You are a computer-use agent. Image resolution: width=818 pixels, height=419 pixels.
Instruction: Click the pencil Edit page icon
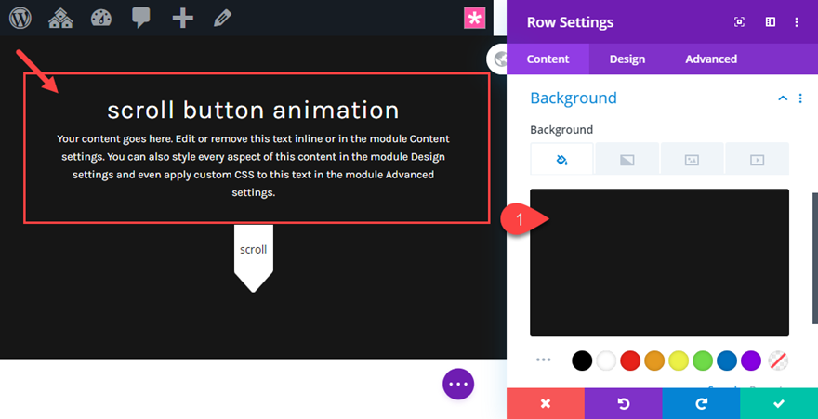(x=223, y=19)
